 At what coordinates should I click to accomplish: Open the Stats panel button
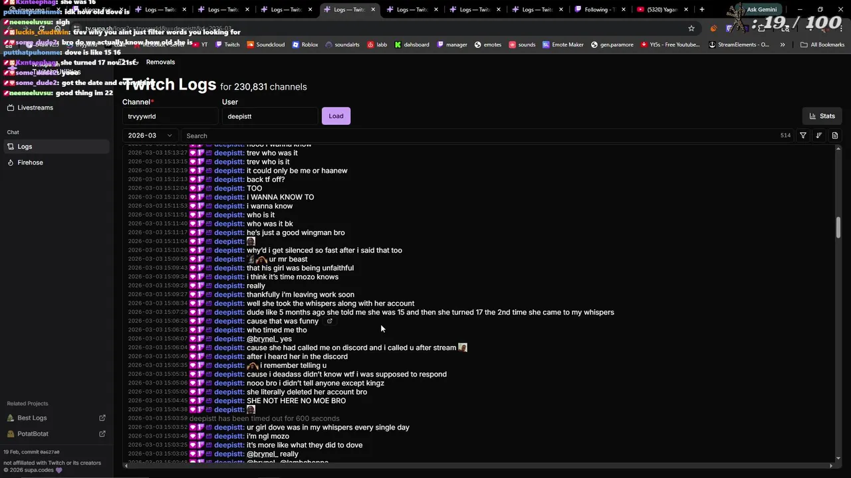tap(822, 116)
